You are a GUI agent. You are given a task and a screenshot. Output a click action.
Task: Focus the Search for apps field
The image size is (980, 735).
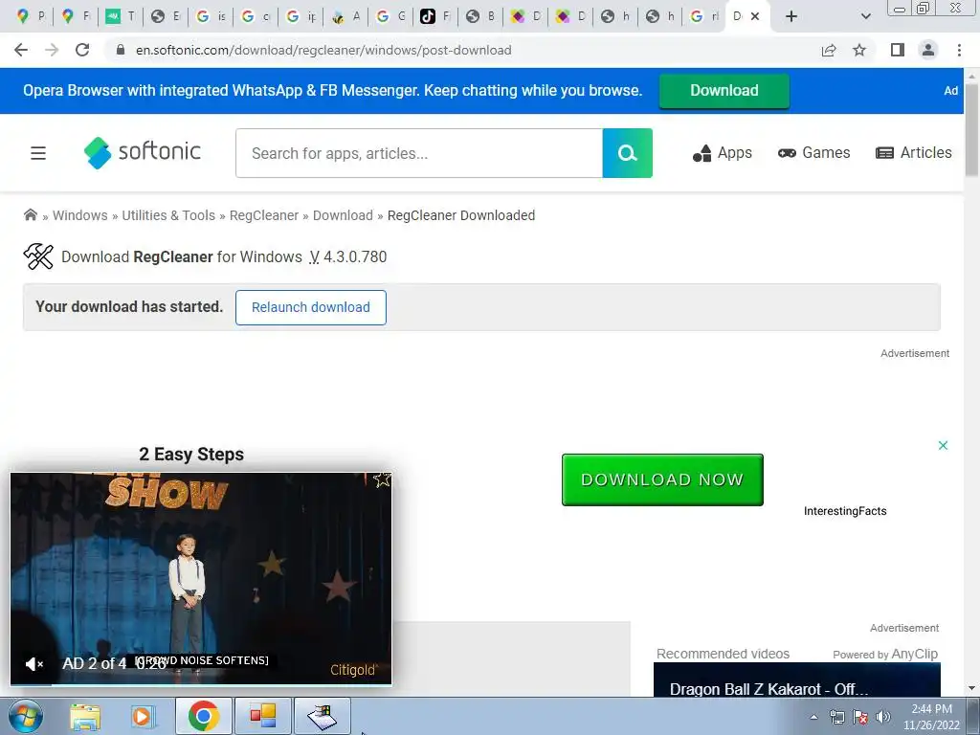[419, 153]
